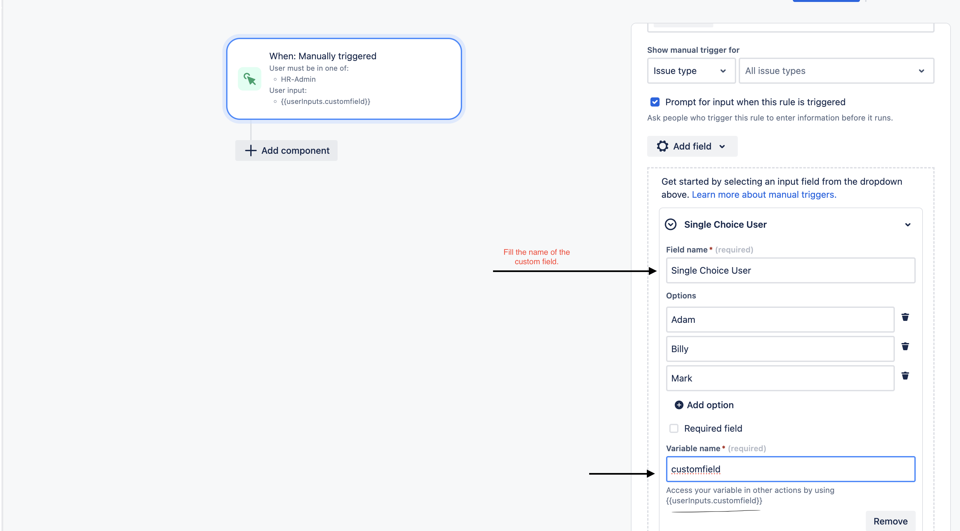The image size is (960, 531).
Task: Open the Issue type dropdown
Action: pos(691,71)
